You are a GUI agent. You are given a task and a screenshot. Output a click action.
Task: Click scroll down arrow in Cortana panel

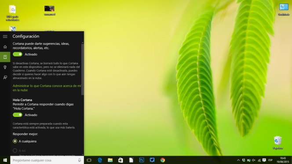tap(83, 154)
